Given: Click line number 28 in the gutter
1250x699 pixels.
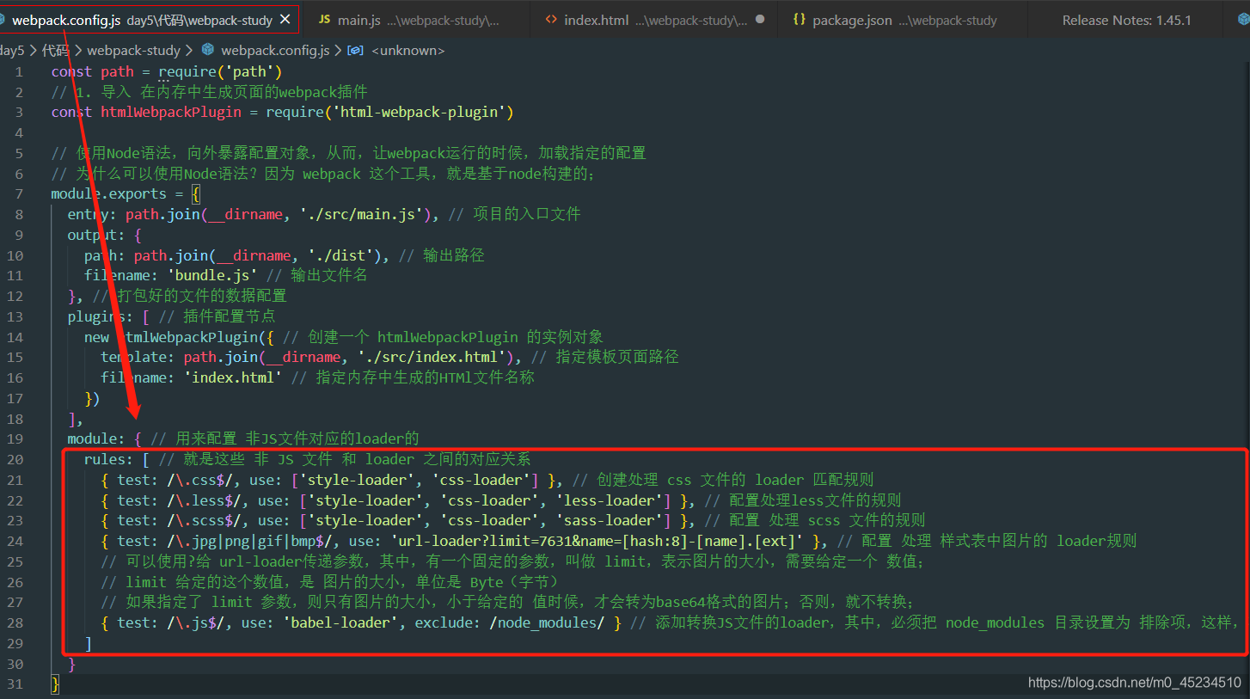Looking at the screenshot, I should click(x=15, y=622).
